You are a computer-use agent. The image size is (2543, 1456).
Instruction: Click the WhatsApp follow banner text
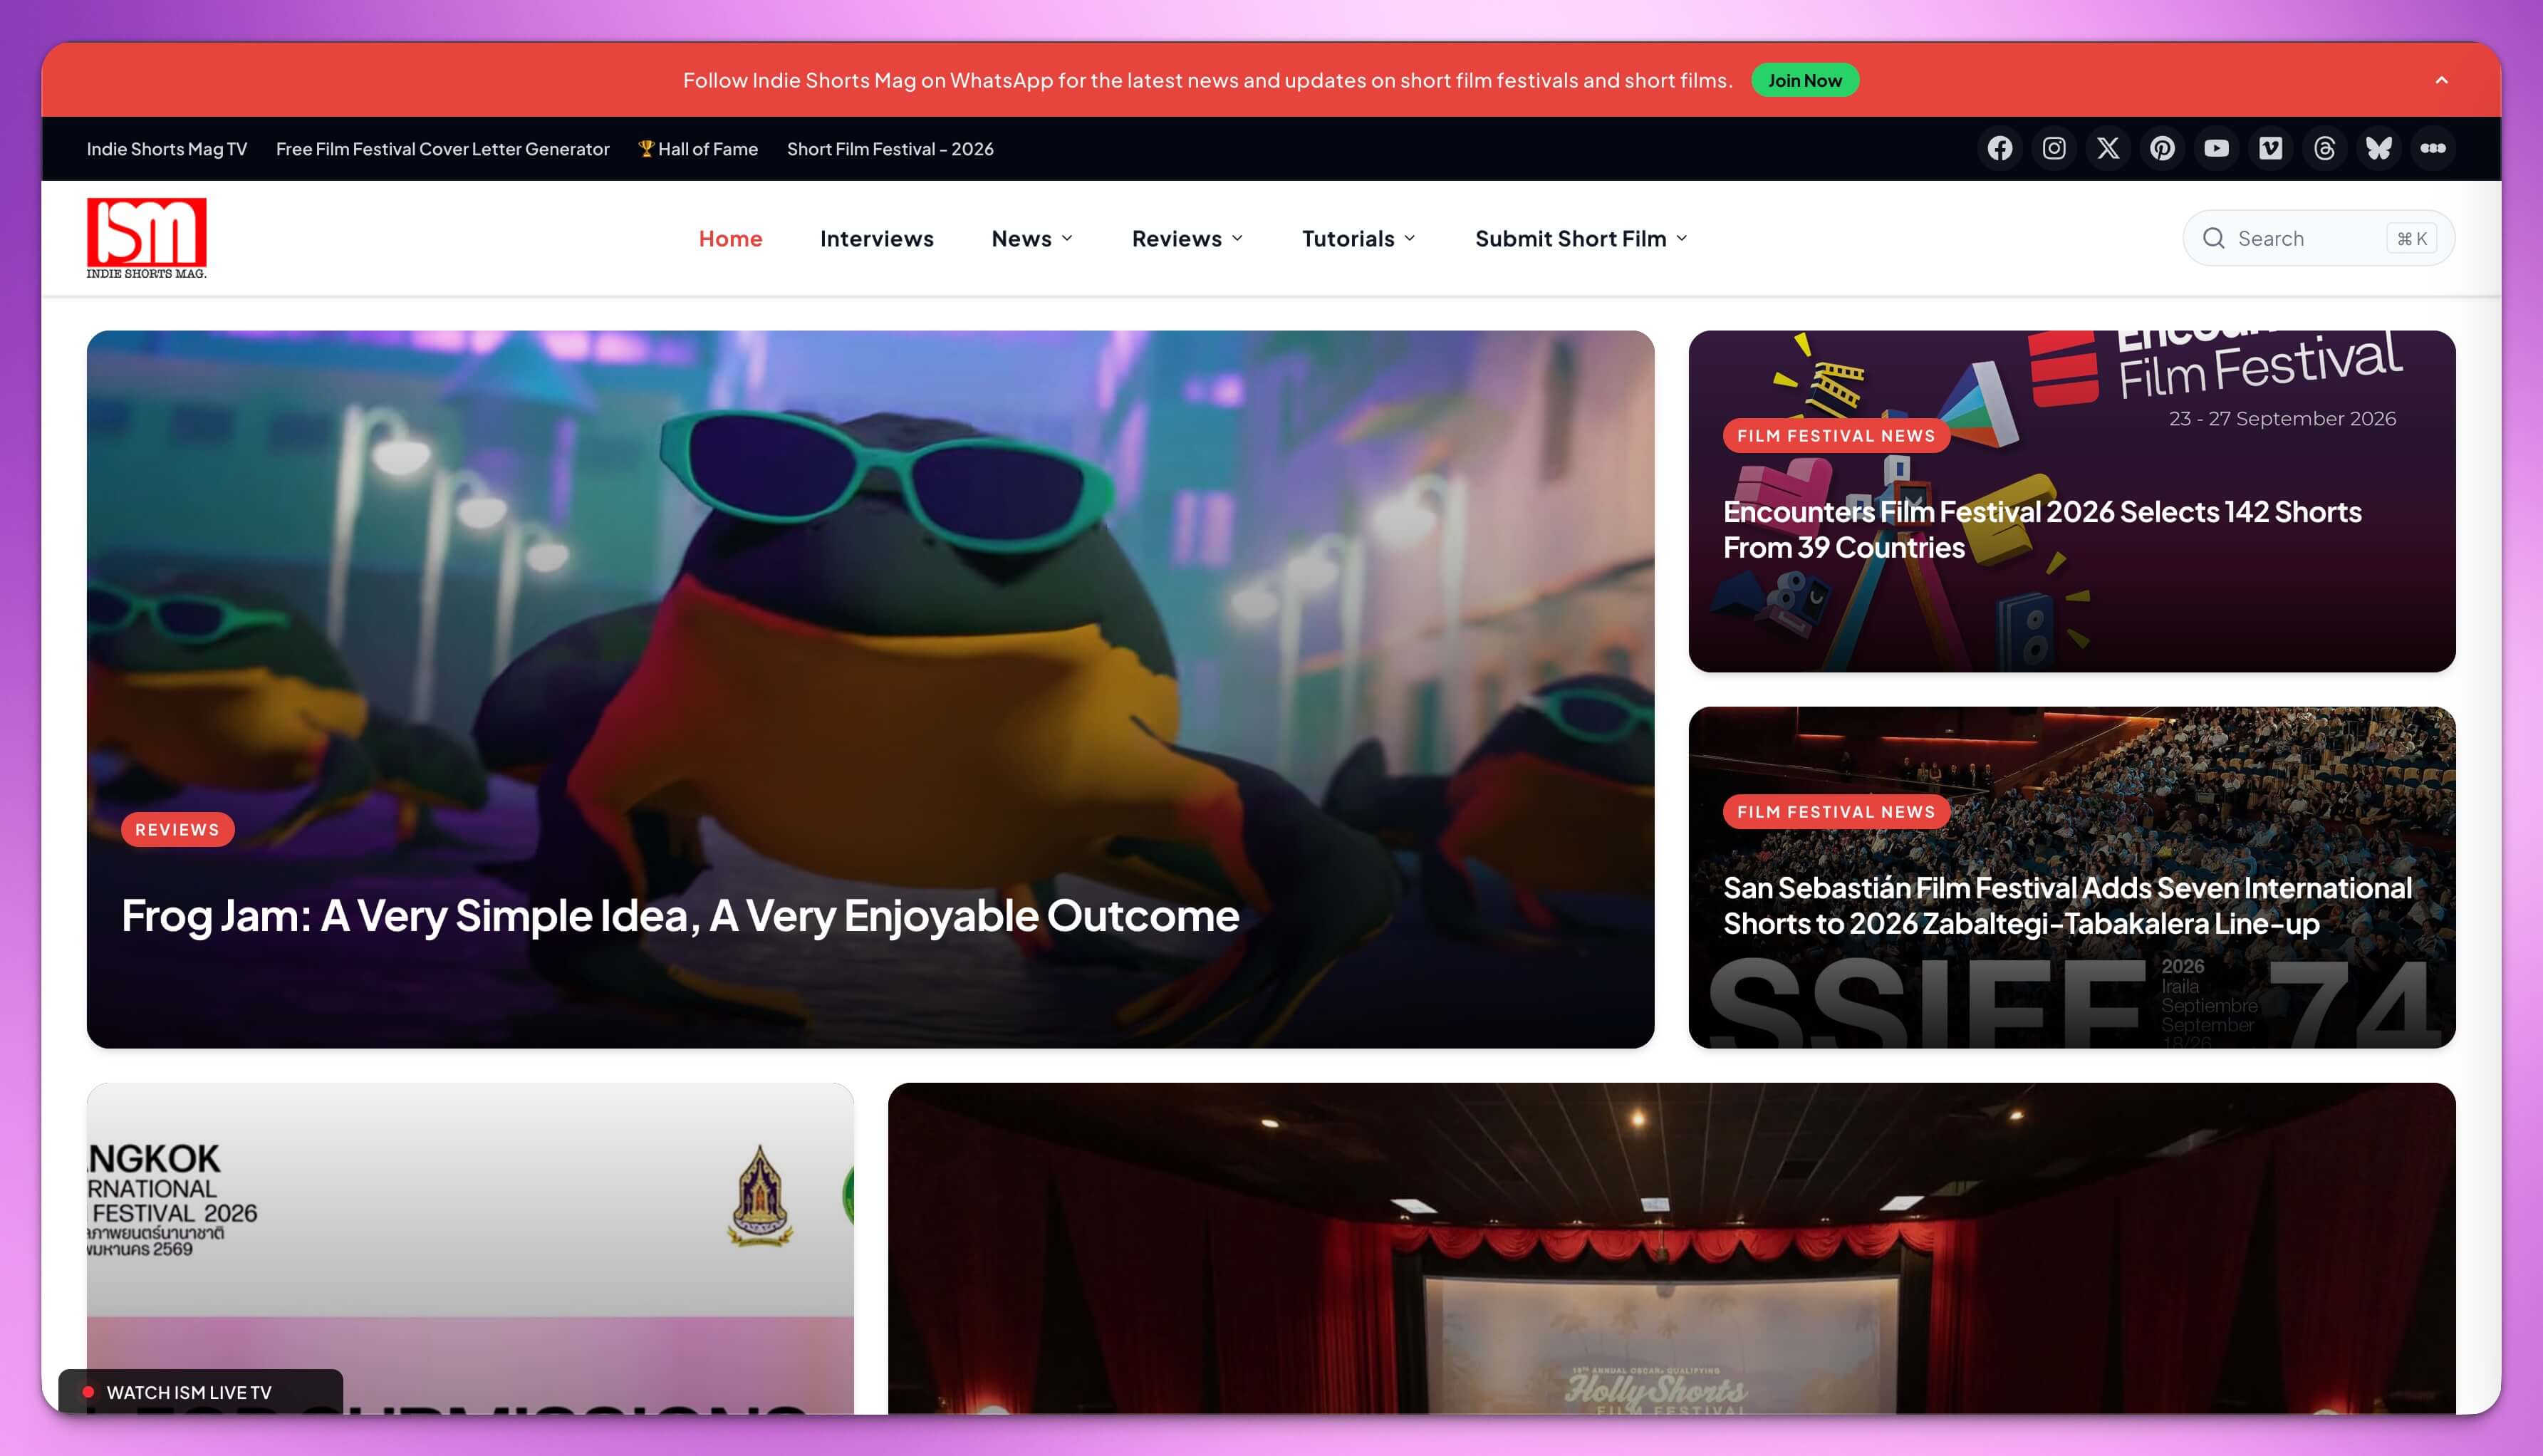(x=1207, y=80)
